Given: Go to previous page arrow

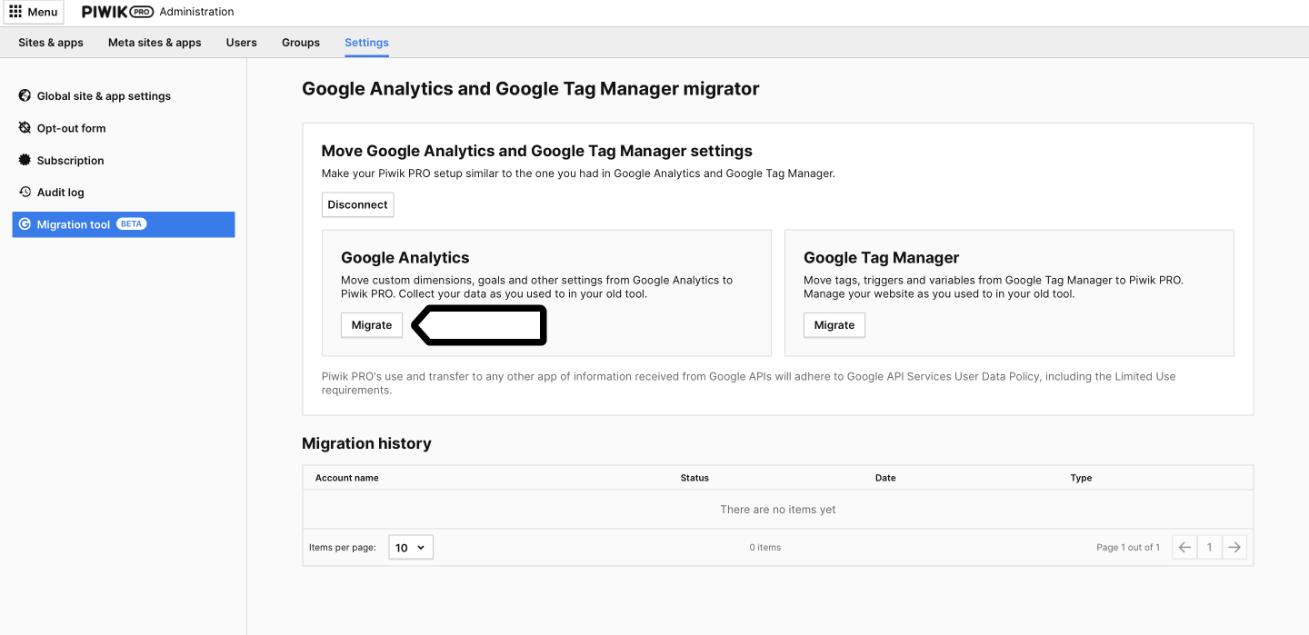Looking at the screenshot, I should [x=1184, y=547].
